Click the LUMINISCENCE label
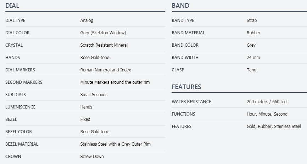The height and width of the screenshot is (164, 307). coord(20,107)
